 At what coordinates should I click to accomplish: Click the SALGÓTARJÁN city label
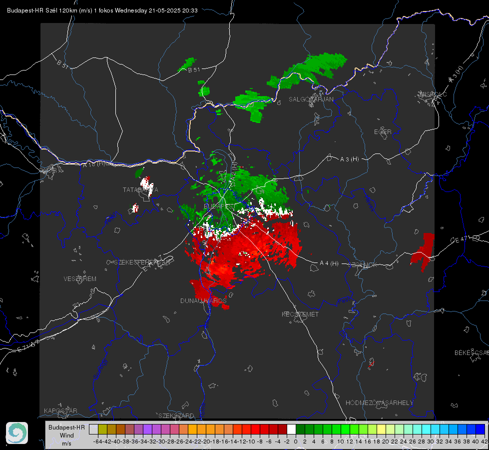click(311, 99)
